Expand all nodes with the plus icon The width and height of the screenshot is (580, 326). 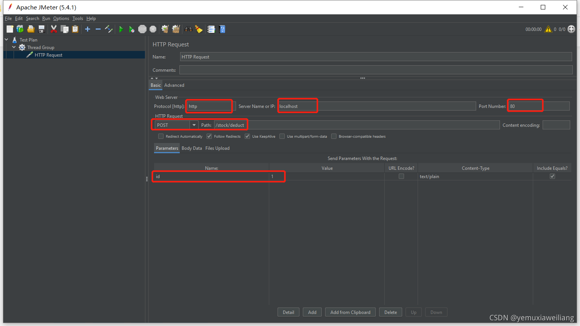(88, 29)
